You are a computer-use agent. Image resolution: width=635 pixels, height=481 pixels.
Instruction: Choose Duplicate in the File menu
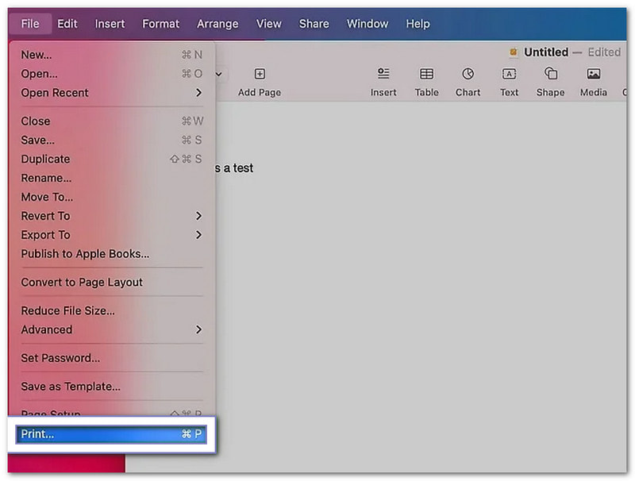[x=111, y=159]
